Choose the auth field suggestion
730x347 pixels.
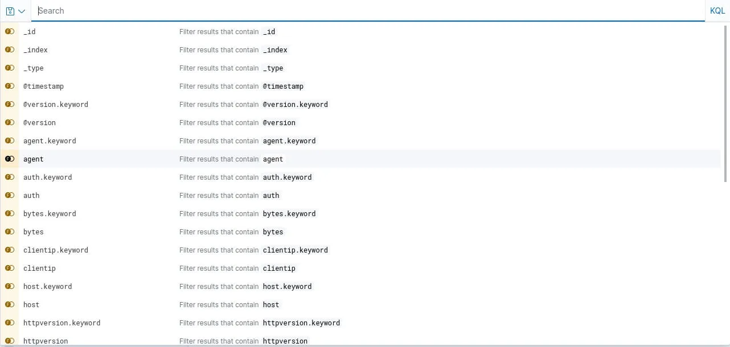tap(360, 196)
